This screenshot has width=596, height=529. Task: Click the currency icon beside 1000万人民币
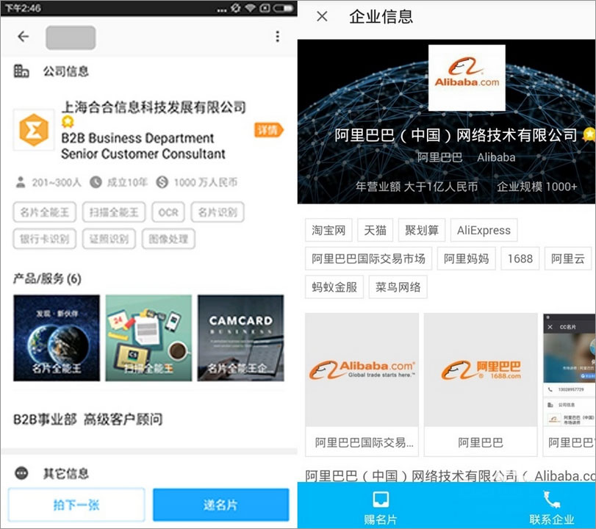point(162,182)
